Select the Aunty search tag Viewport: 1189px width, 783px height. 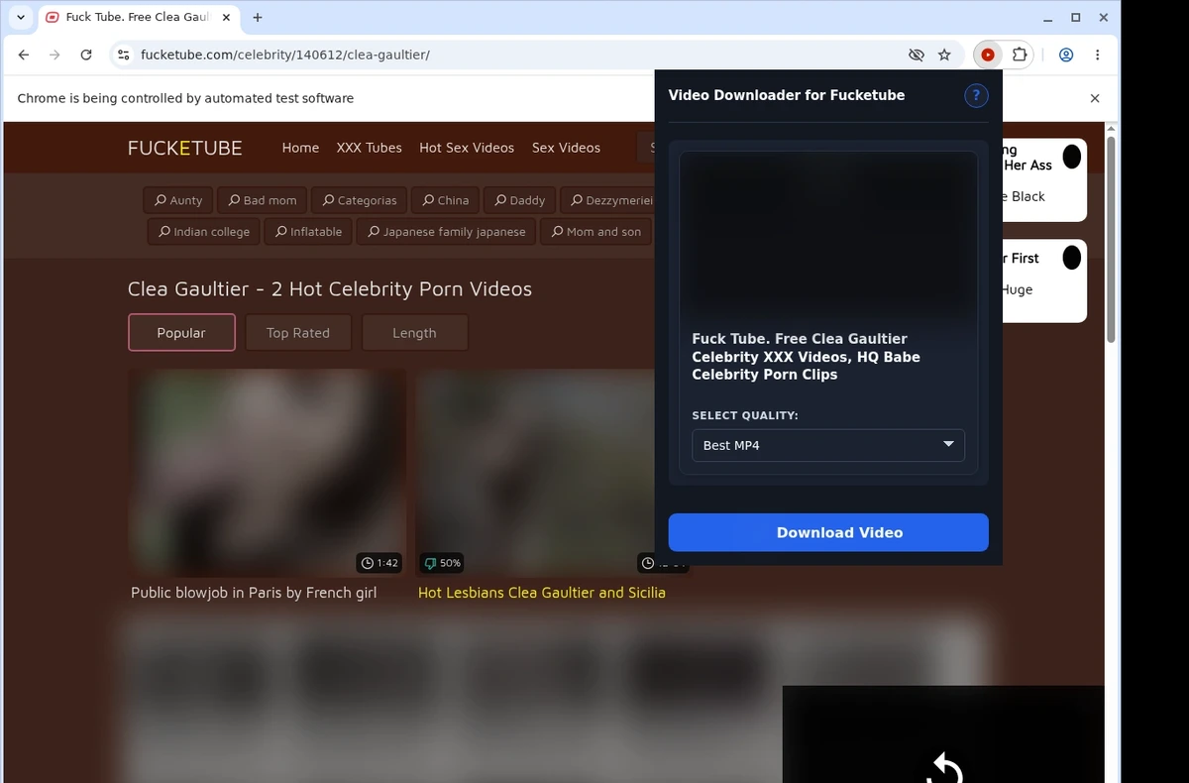[x=178, y=200]
